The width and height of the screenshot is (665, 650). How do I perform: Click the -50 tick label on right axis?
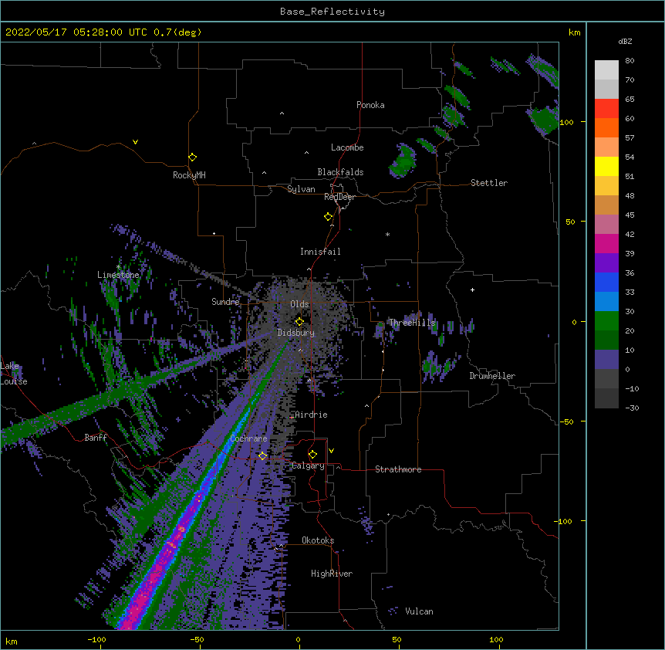click(566, 421)
